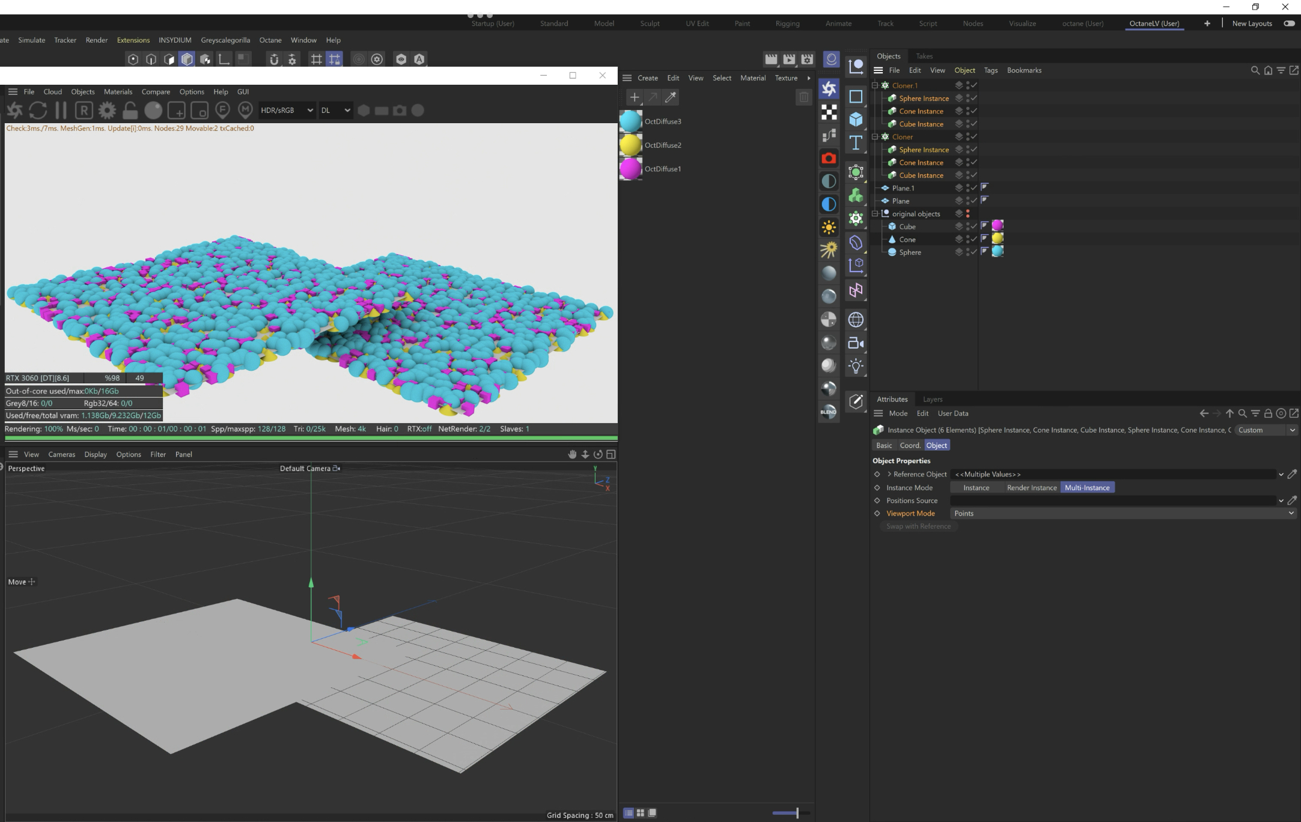Image resolution: width=1301 pixels, height=822 pixels.
Task: Select the Coord. attributes tab button
Action: [909, 446]
